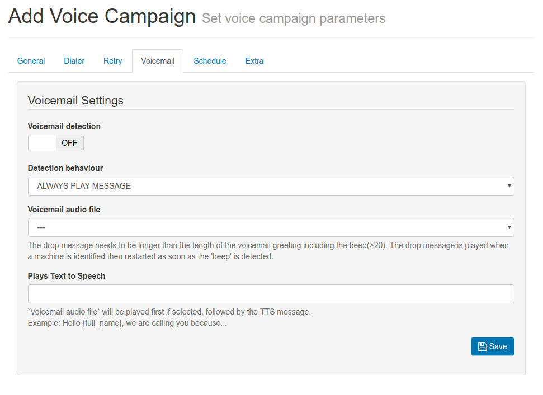Click the Voicemail Settings heading
This screenshot has width=543, height=395.
pyautogui.click(x=75, y=101)
